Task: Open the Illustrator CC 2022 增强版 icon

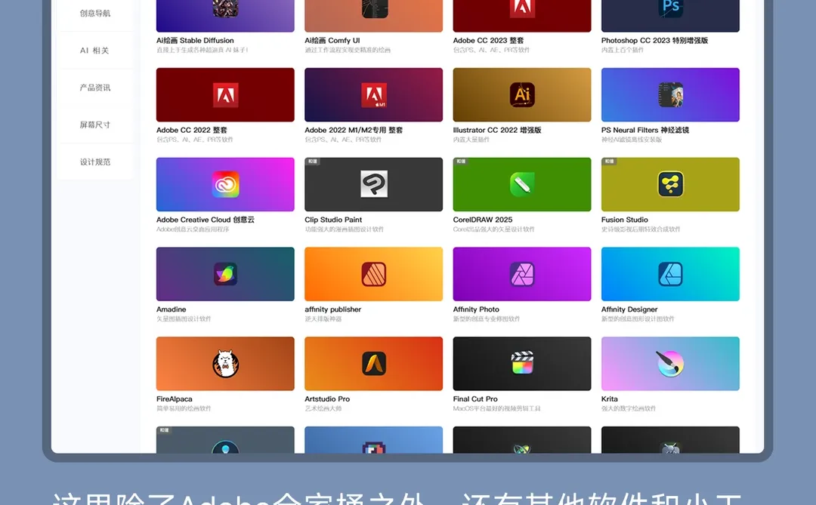Action: 521,94
